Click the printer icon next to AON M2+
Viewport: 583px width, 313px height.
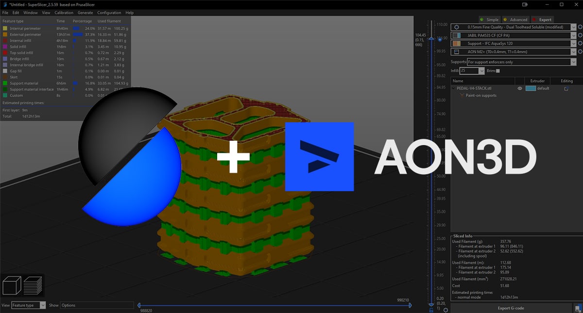456,51
